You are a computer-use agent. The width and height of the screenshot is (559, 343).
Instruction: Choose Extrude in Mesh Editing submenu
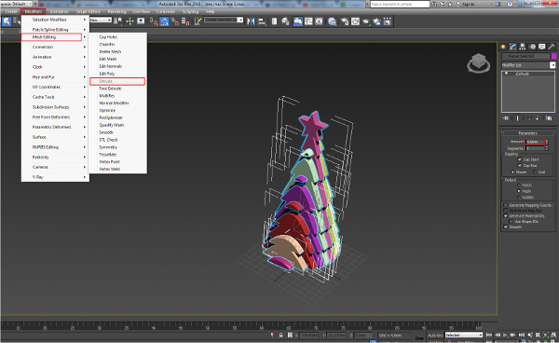click(x=117, y=81)
